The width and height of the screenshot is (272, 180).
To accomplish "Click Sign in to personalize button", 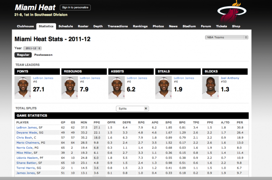I will click(x=75, y=7).
